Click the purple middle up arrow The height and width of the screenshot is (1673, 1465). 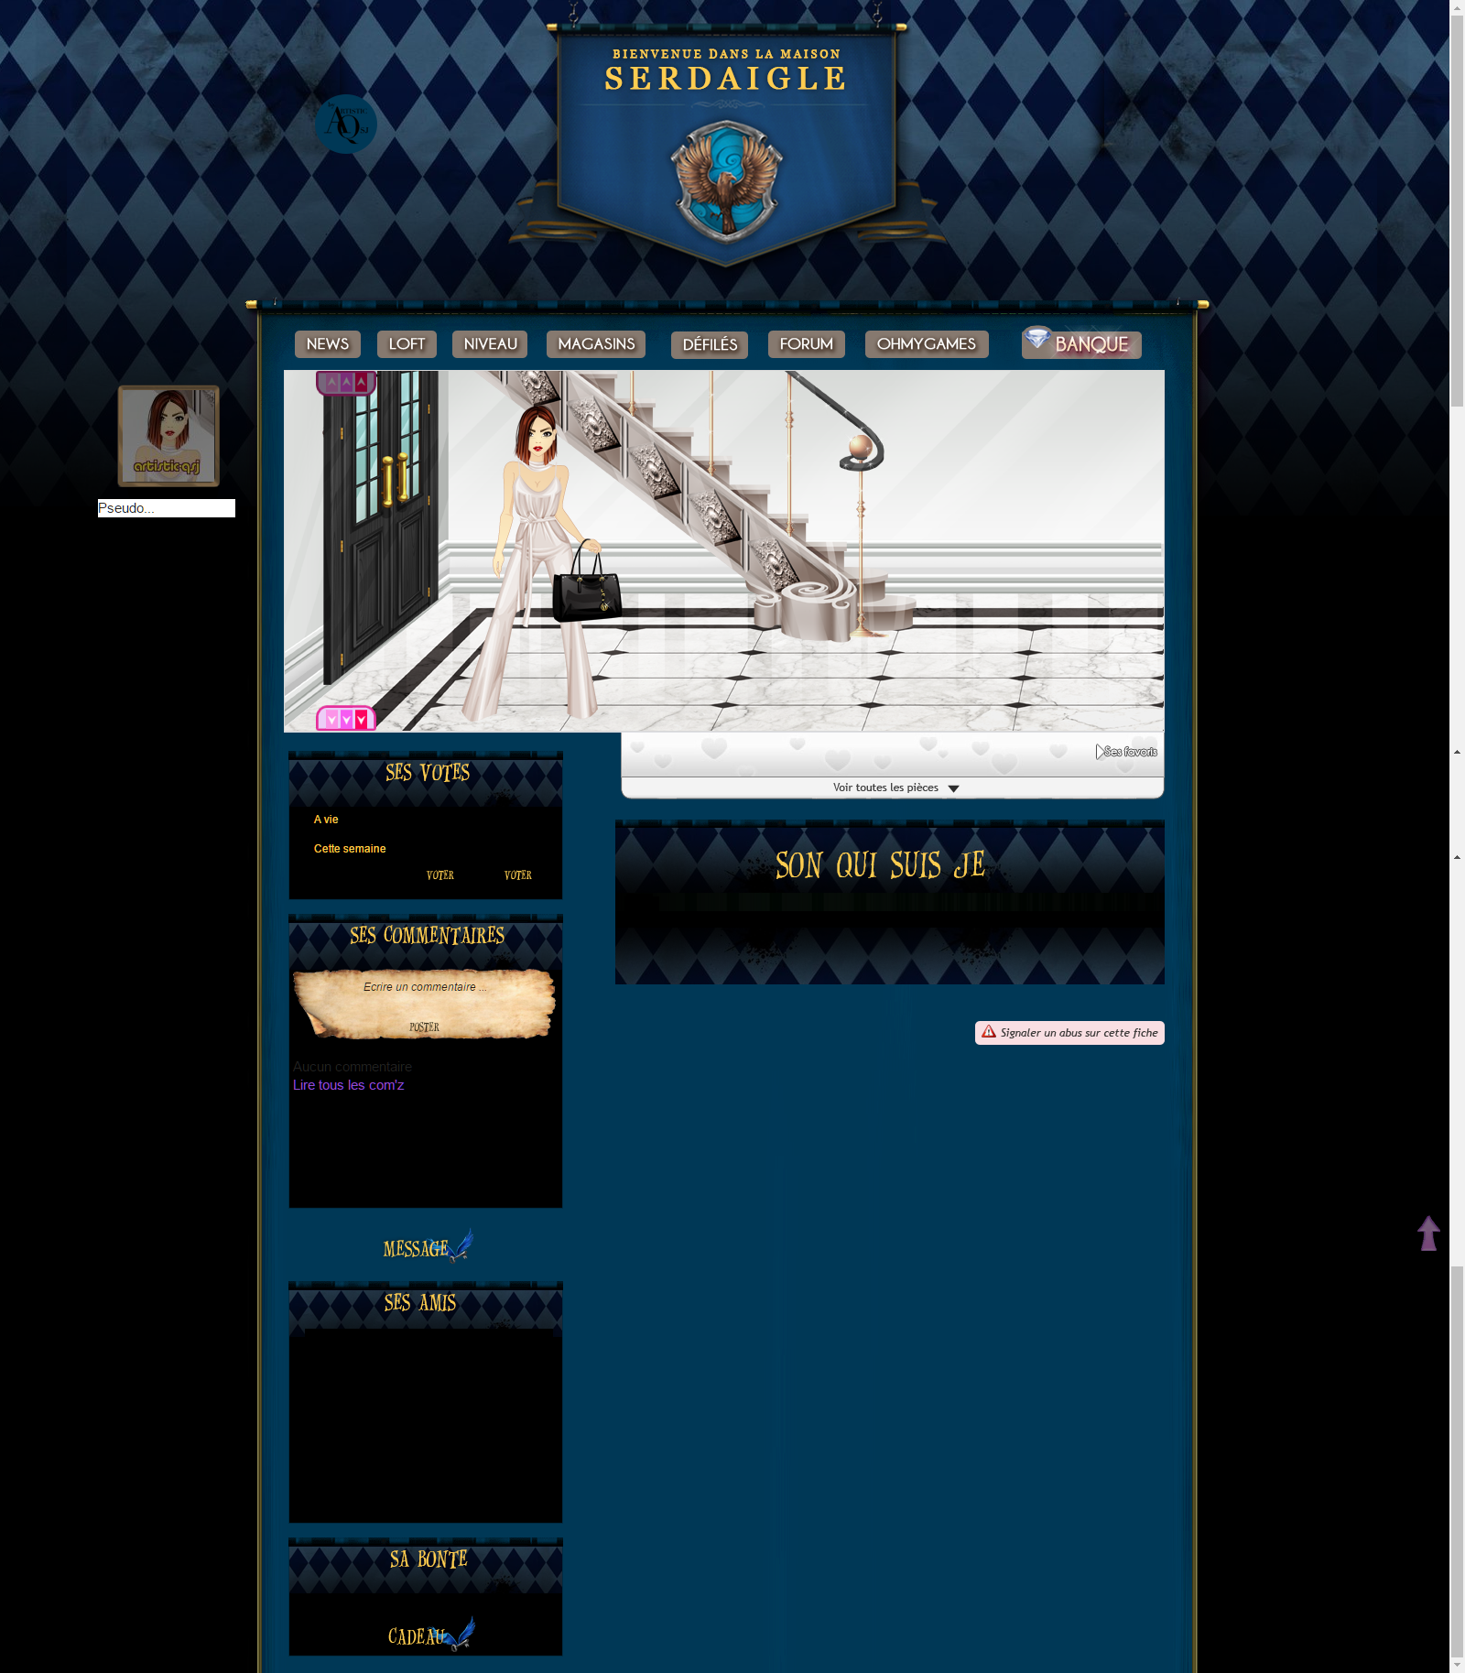click(346, 382)
